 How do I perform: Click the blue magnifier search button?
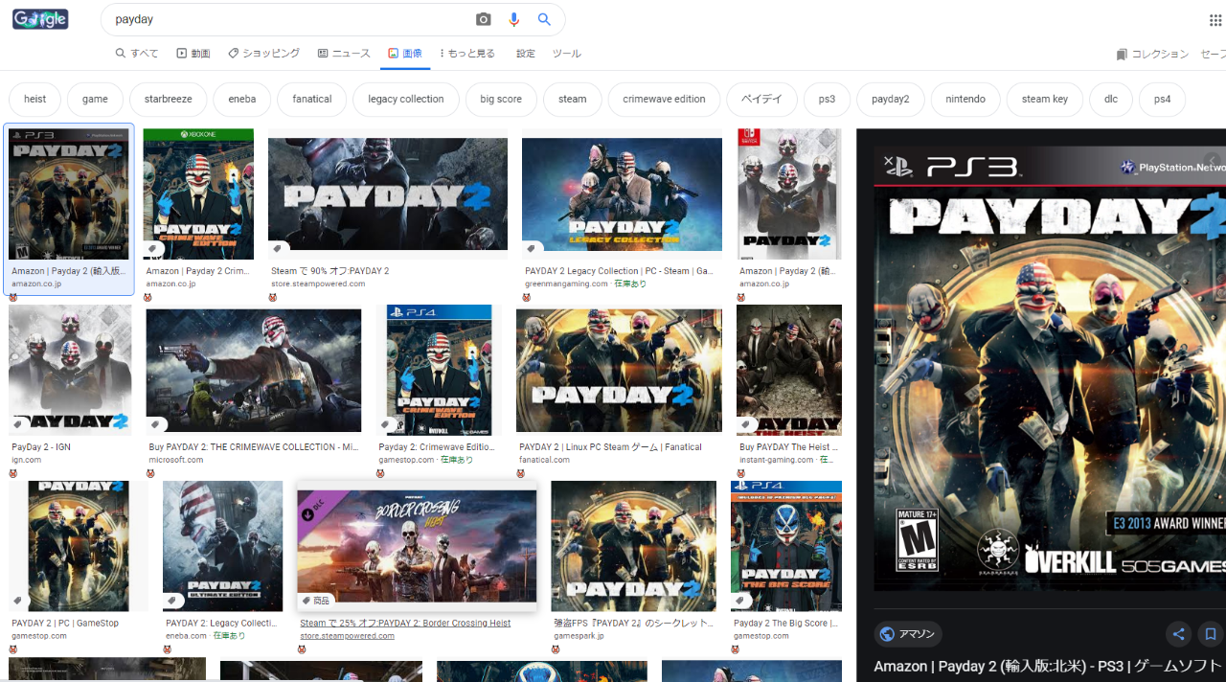(544, 19)
